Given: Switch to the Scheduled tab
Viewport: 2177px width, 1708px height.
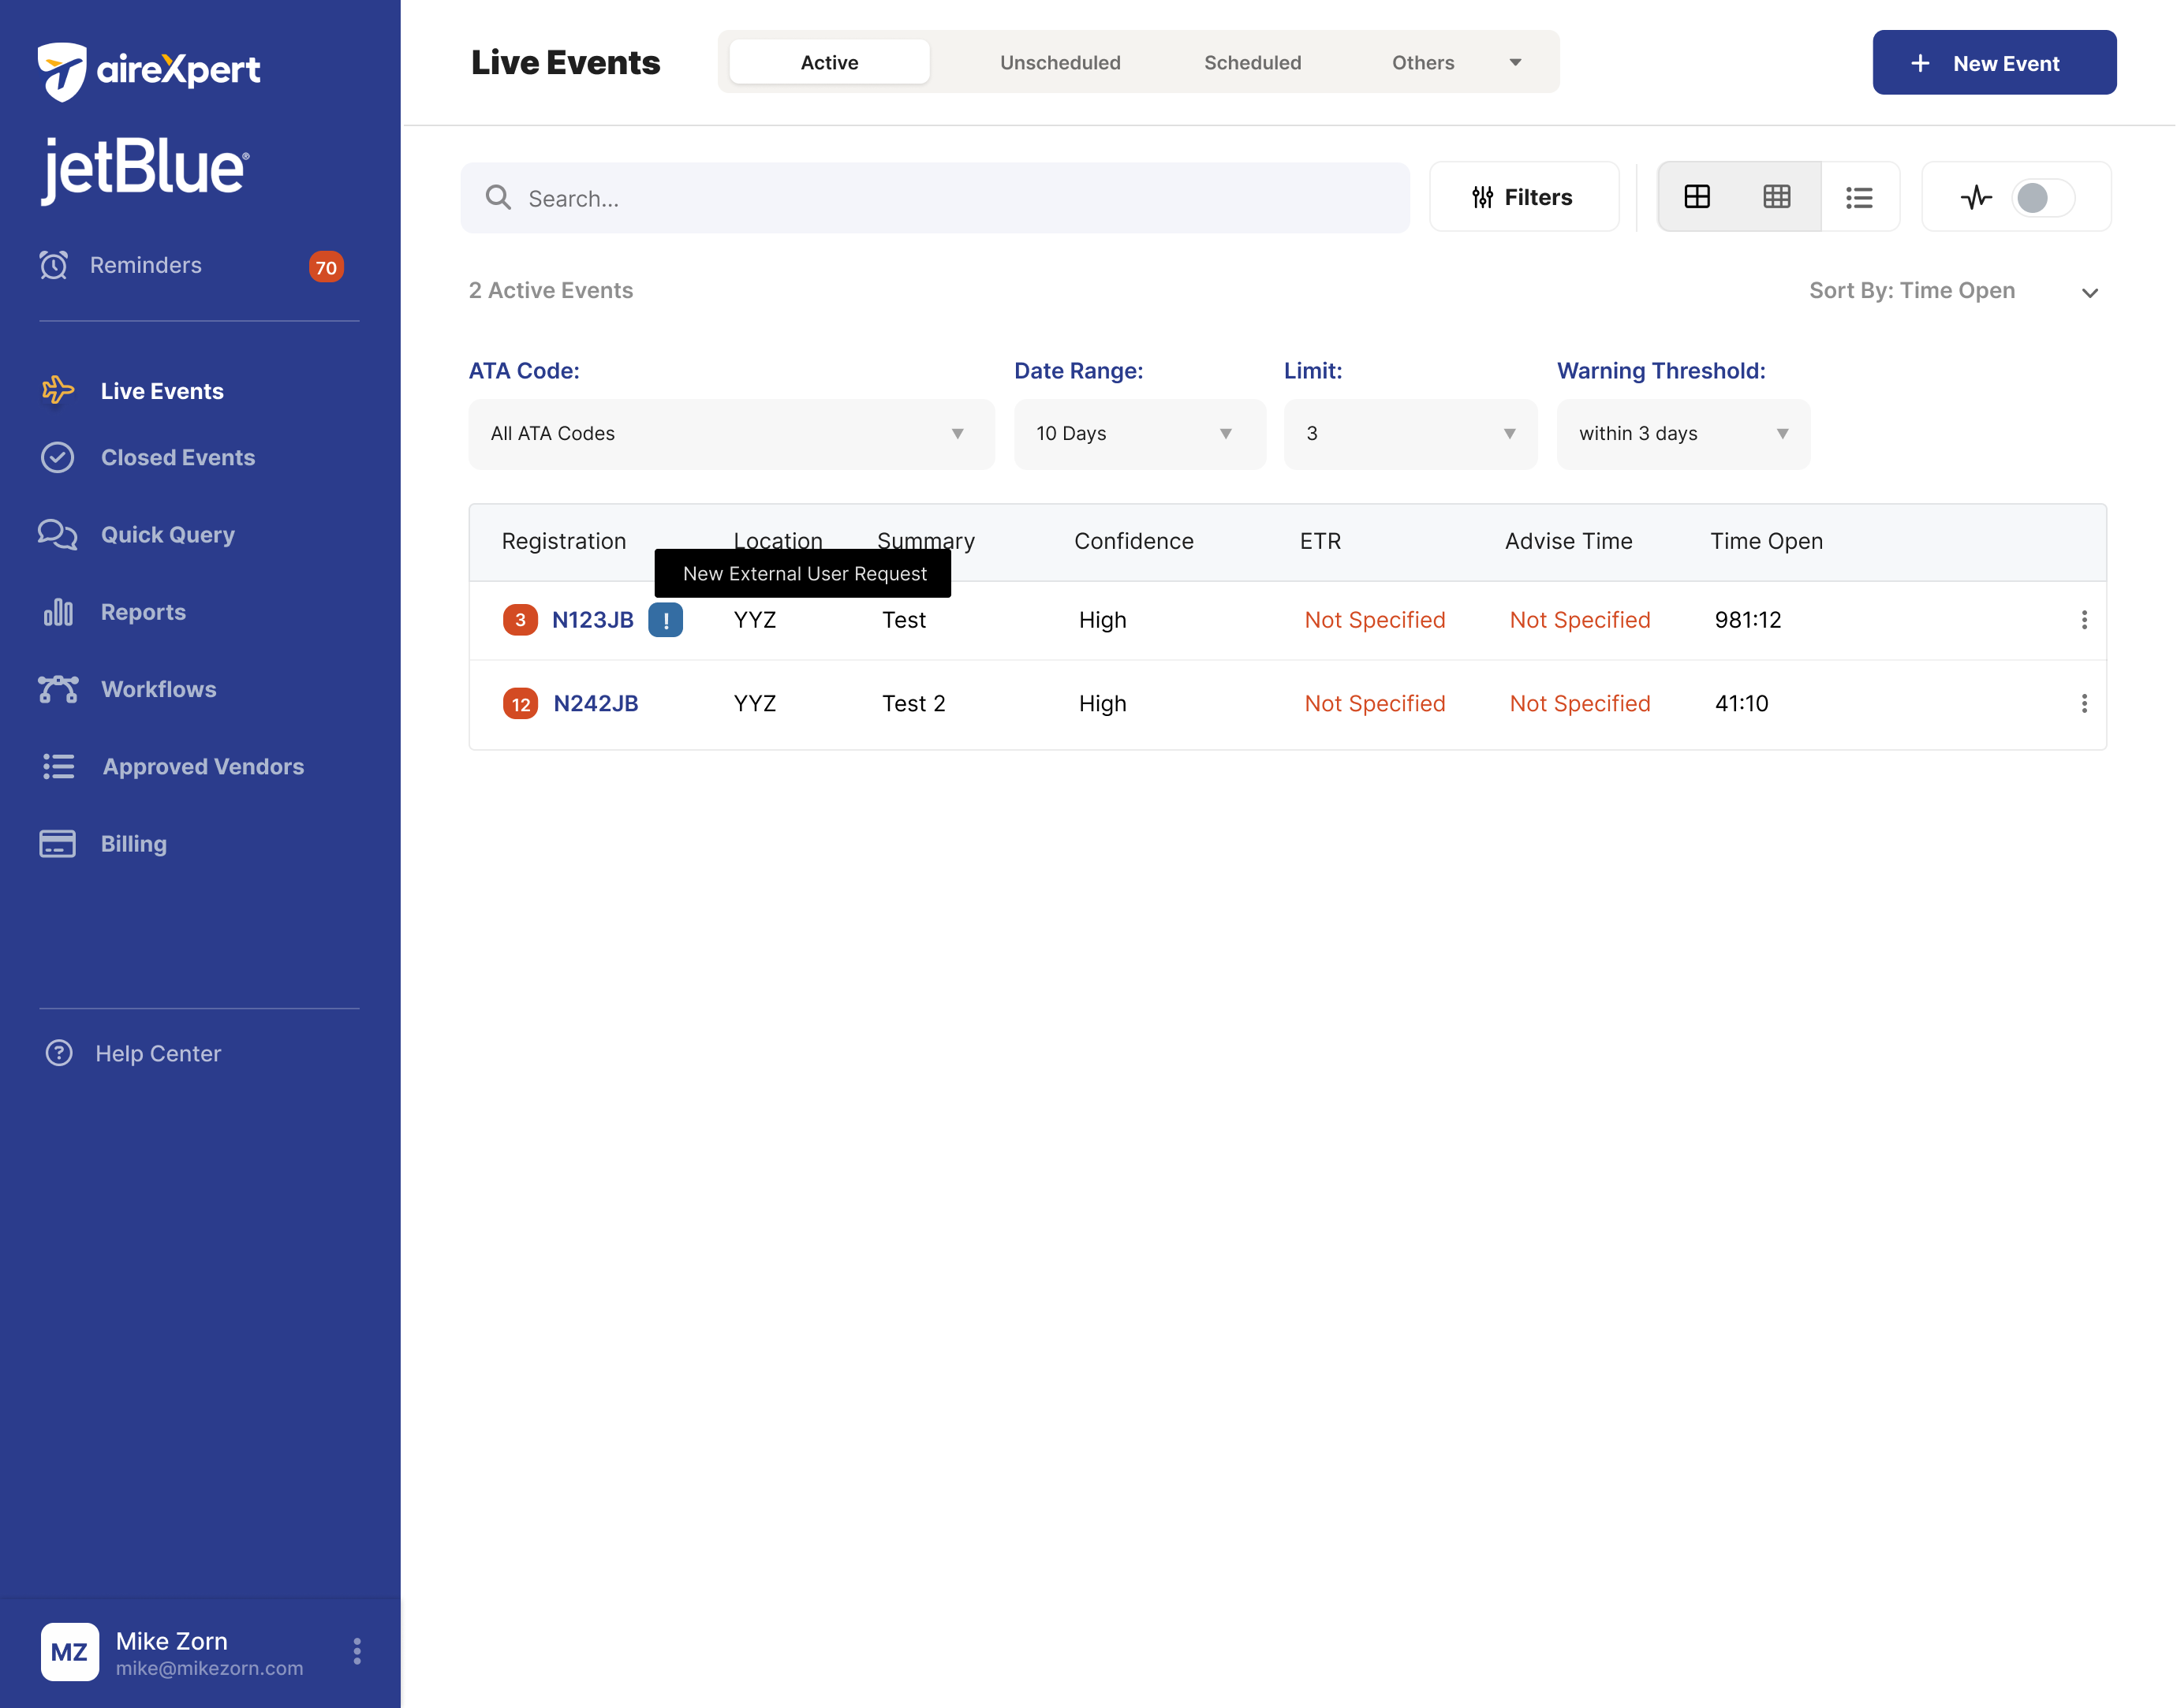Looking at the screenshot, I should coord(1252,62).
